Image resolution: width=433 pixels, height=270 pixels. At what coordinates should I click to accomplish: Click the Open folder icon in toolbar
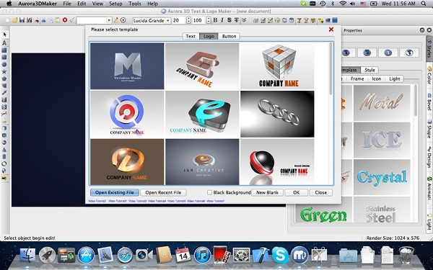(x=14, y=20)
